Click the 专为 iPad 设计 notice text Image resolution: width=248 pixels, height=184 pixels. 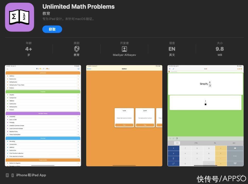(68, 19)
